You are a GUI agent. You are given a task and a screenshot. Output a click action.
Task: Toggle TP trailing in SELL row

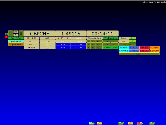point(107,45)
